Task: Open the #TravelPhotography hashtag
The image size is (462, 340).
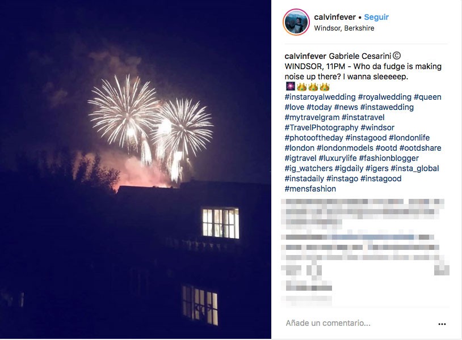Action: (321, 127)
